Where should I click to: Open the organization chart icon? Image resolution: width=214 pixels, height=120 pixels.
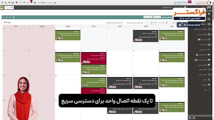click(x=6, y=2)
